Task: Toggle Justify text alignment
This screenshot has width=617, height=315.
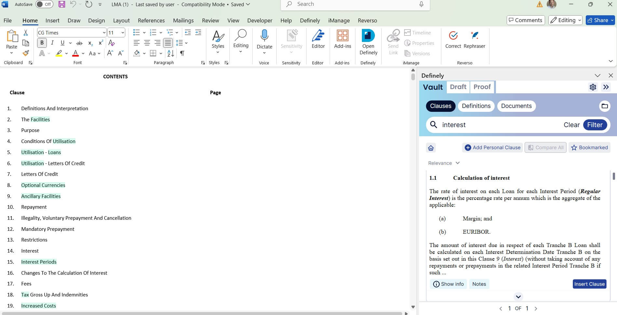Action: 168,43
